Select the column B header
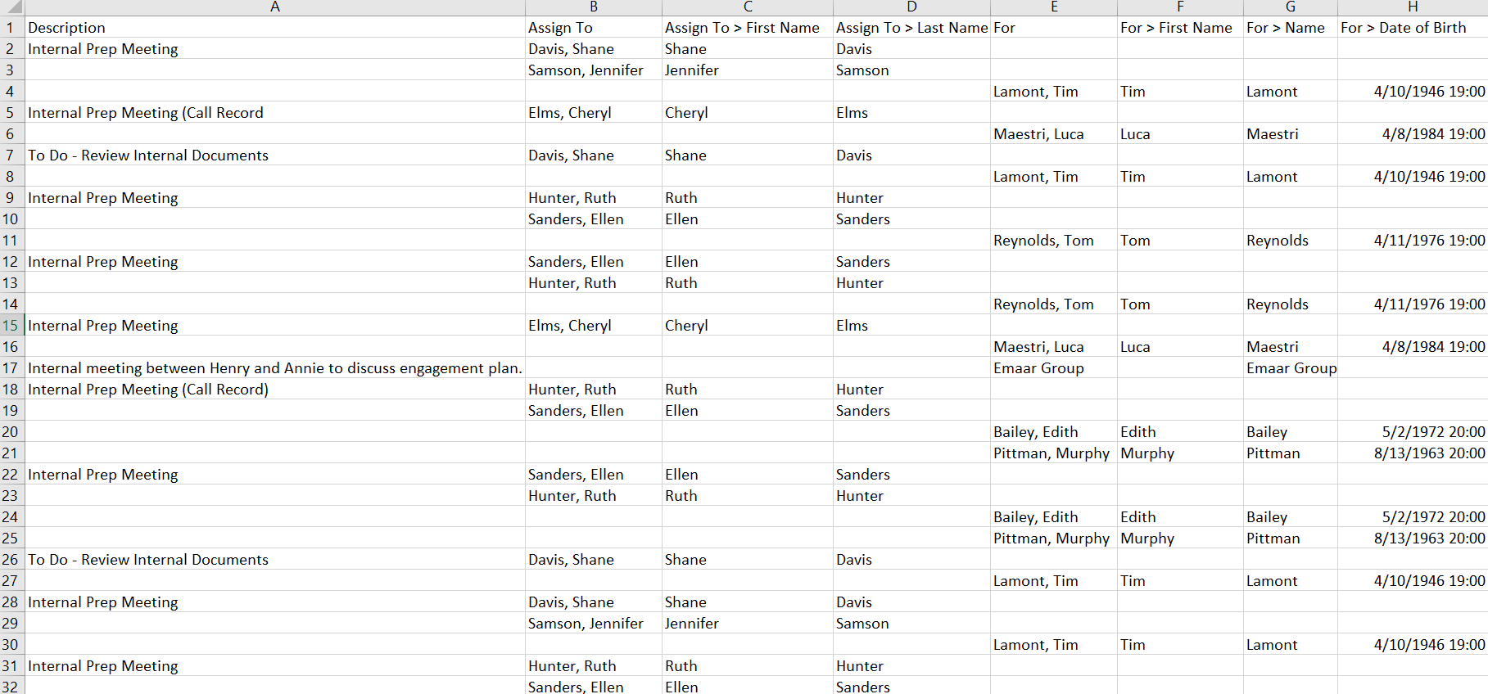This screenshot has height=694, width=1488. tap(593, 7)
